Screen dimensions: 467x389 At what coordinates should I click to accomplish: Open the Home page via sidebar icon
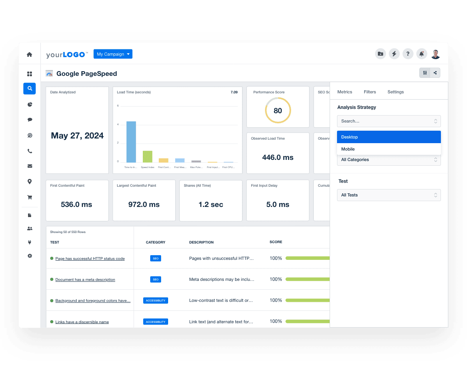point(29,54)
